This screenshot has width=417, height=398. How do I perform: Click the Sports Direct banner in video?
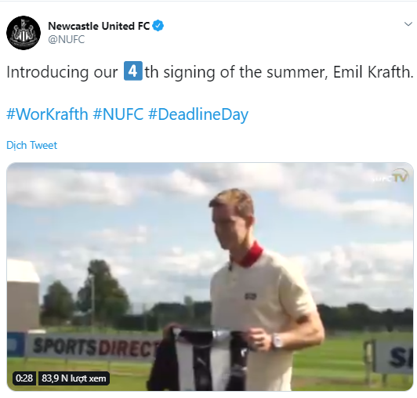coord(93,347)
